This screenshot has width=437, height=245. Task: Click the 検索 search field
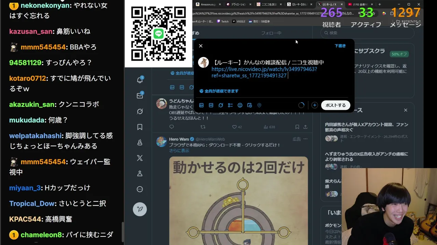tap(367, 33)
